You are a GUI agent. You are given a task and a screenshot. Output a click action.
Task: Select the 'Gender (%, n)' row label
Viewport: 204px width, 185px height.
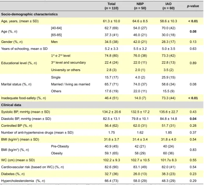(x=12, y=42)
